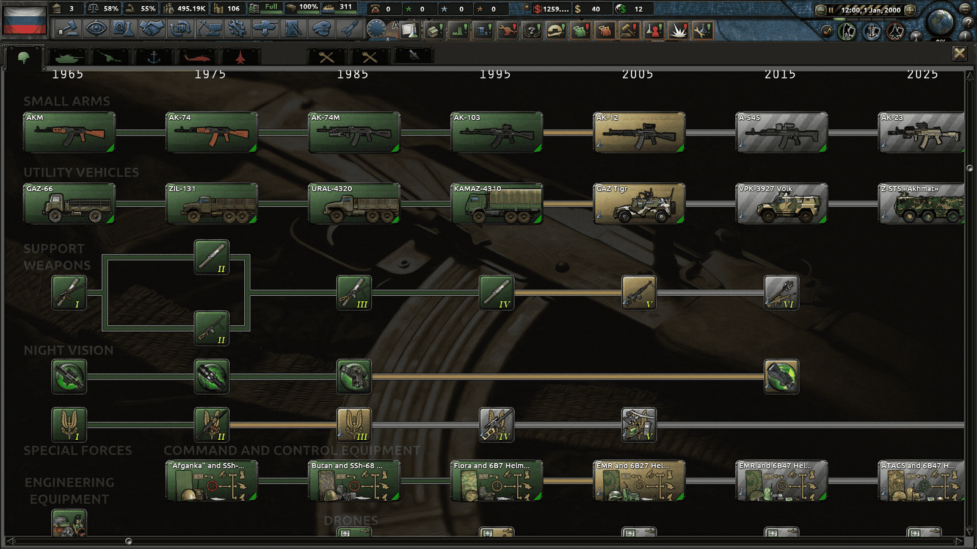977x549 pixels.
Task: Toggle the naval map mode anchor icon
Action: point(871,31)
